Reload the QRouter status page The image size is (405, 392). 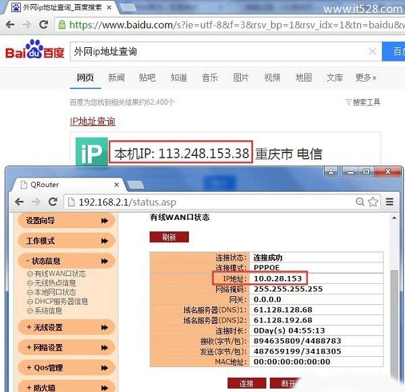pos(53,202)
